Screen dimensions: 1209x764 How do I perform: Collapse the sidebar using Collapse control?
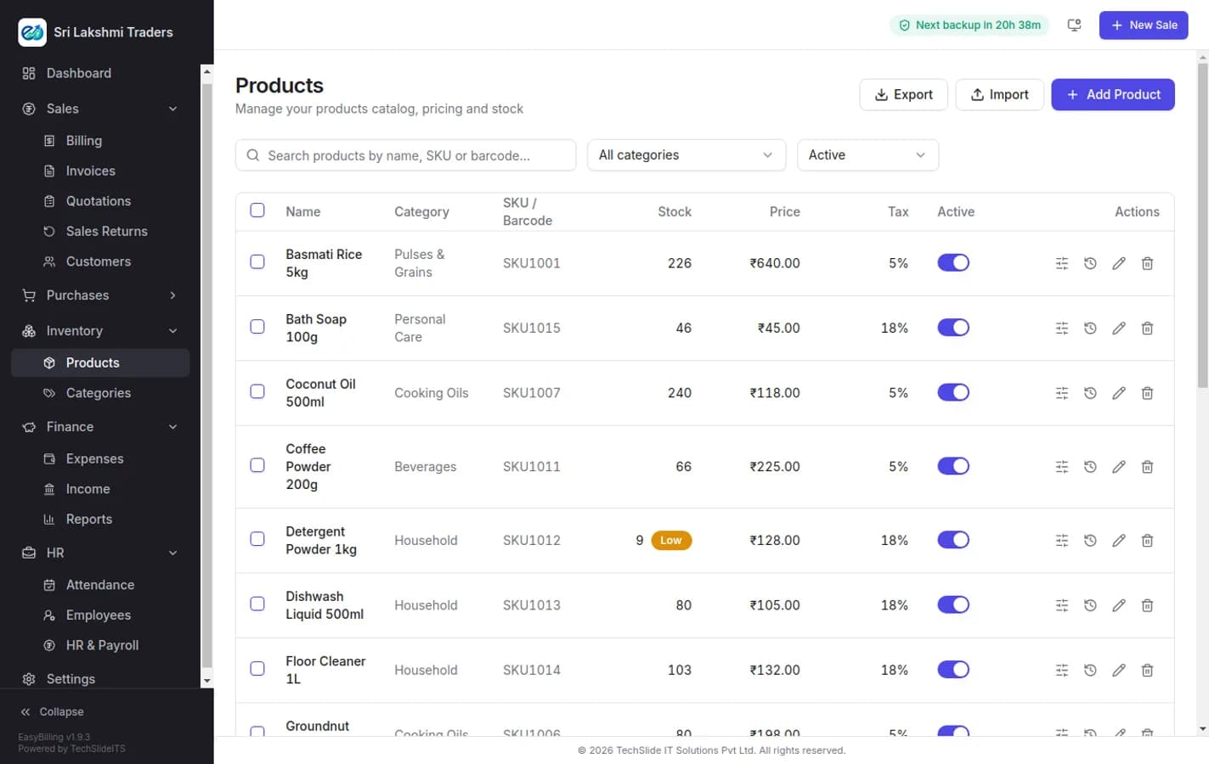pos(53,712)
